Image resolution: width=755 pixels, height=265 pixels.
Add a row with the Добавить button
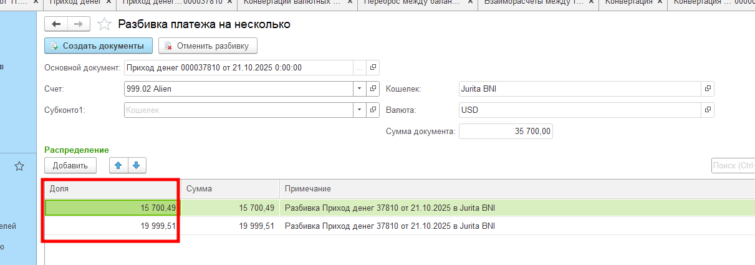point(70,165)
